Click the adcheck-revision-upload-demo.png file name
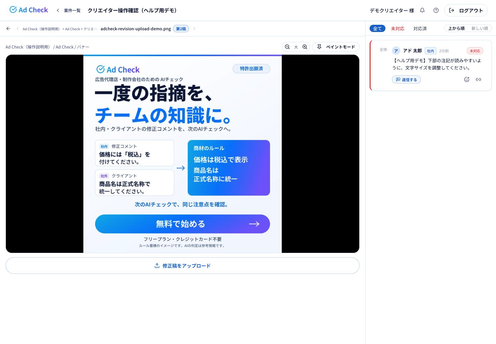The width and height of the screenshot is (496, 344). [x=136, y=29]
